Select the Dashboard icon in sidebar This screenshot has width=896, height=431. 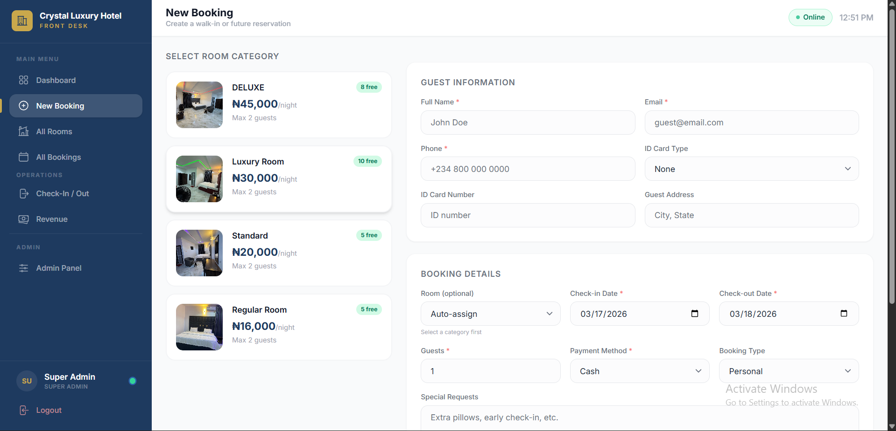(23, 80)
